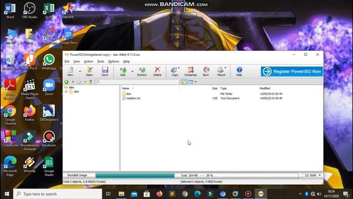Click the Open toolbar icon
Image resolution: width=353 pixels, height=199 pixels.
click(89, 71)
